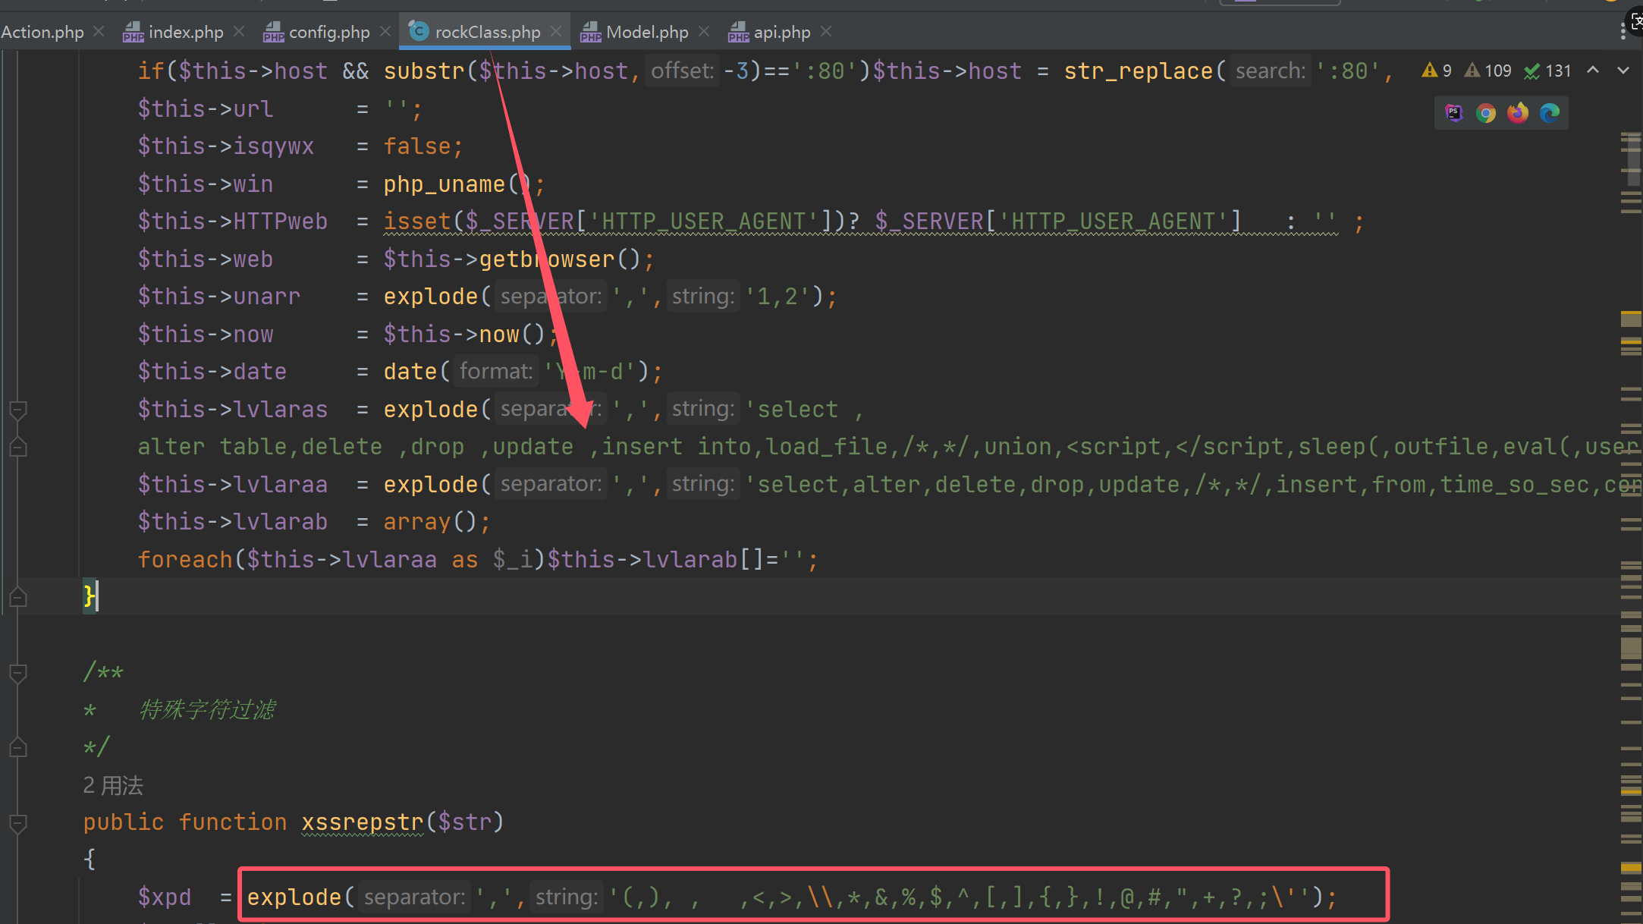This screenshot has width=1643, height=924.
Task: Open file in Edge browser
Action: (x=1549, y=113)
